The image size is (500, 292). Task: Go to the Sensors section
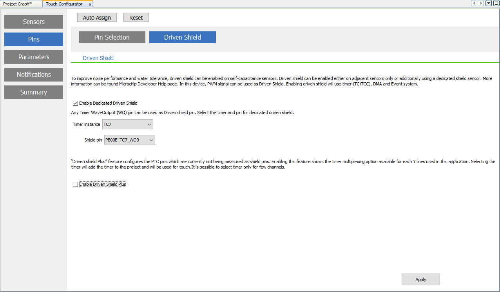pos(34,22)
